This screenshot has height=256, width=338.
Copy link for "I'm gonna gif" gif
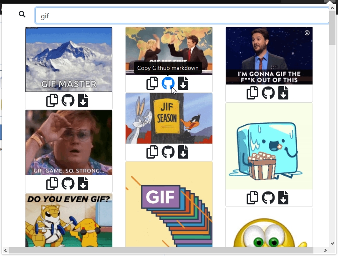252,93
